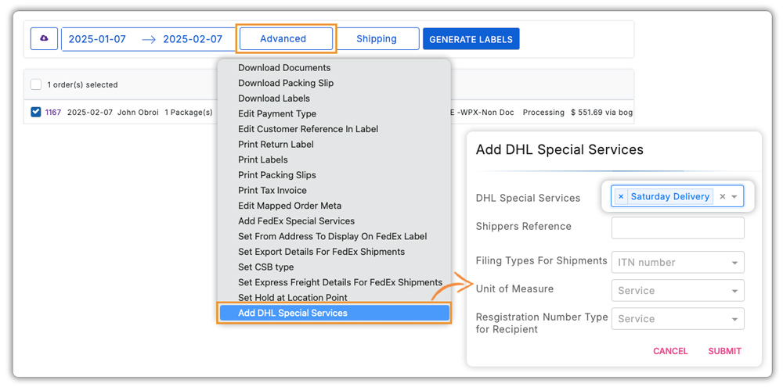This screenshot has height=387, width=783.
Task: Open the DHL Special Services dropdown arrow
Action: click(734, 196)
